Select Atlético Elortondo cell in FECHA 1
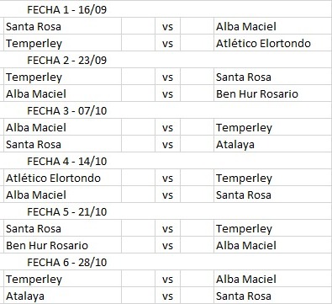This screenshot has height=304, width=332. click(272, 43)
